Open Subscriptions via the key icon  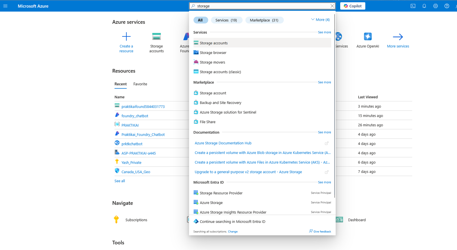pyautogui.click(x=116, y=220)
